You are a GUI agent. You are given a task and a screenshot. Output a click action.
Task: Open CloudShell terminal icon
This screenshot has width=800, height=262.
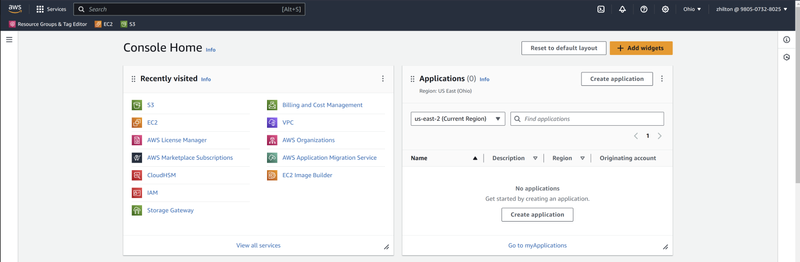point(601,9)
